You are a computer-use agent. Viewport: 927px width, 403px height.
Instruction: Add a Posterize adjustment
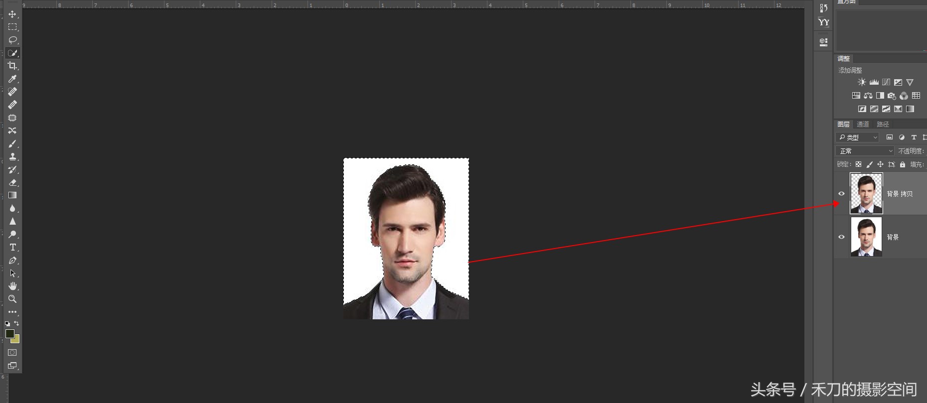click(874, 109)
